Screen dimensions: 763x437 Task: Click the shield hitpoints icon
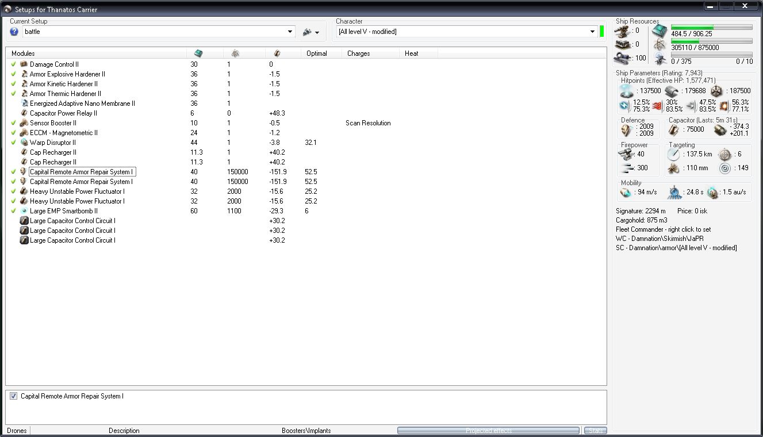click(627, 91)
